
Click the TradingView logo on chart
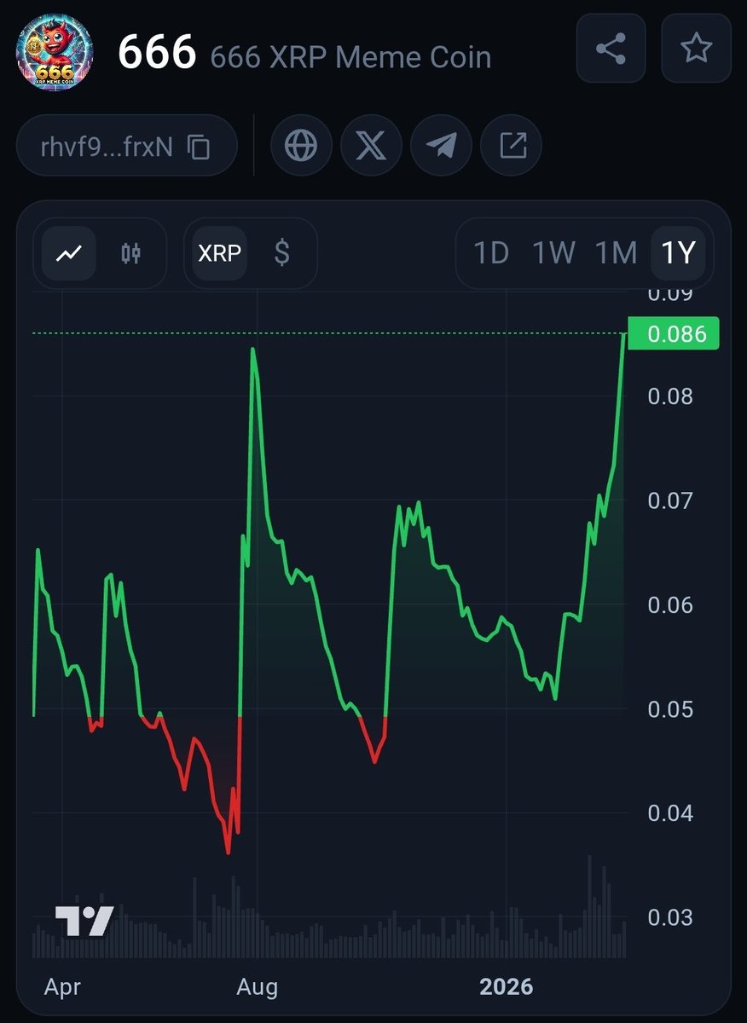(x=84, y=922)
